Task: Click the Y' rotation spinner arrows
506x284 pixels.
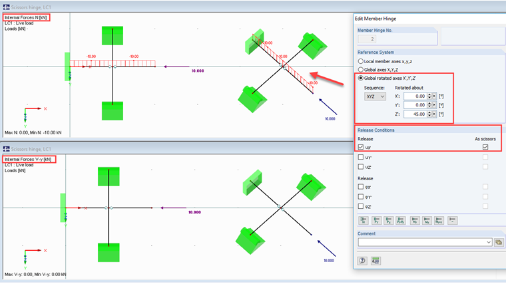Action: tap(429, 105)
